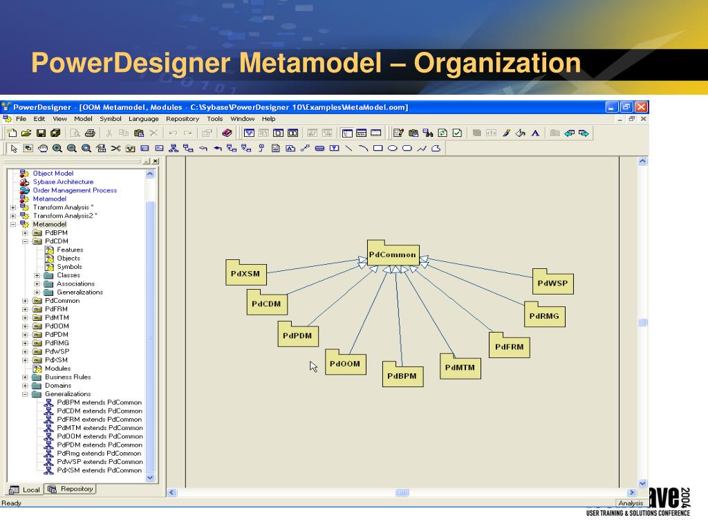Image resolution: width=708 pixels, height=531 pixels.
Task: Save the model with the floppy icon
Action: tap(41, 133)
